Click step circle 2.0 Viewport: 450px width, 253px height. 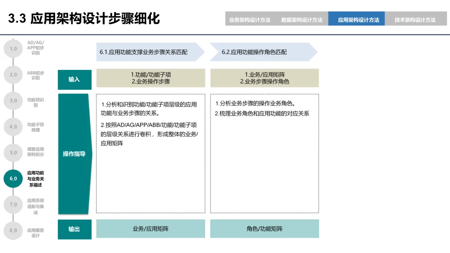click(13, 75)
